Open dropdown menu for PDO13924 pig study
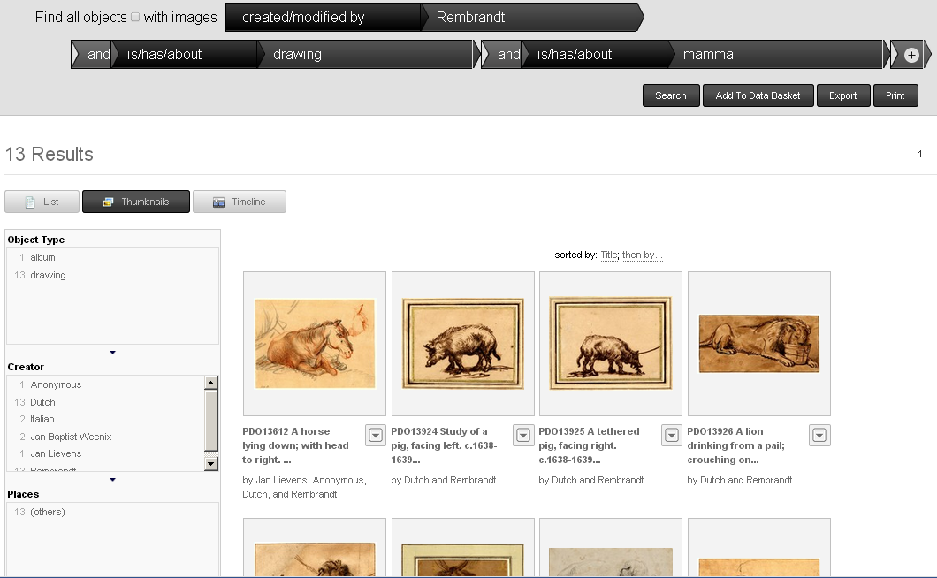The width and height of the screenshot is (937, 578). click(523, 435)
